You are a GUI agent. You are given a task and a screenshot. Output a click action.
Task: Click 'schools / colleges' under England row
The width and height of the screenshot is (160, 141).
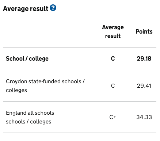(x=28, y=122)
